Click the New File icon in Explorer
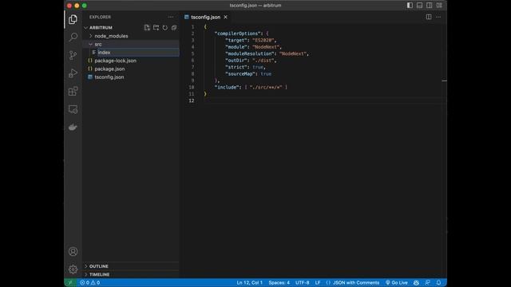The width and height of the screenshot is (511, 287). point(147,28)
